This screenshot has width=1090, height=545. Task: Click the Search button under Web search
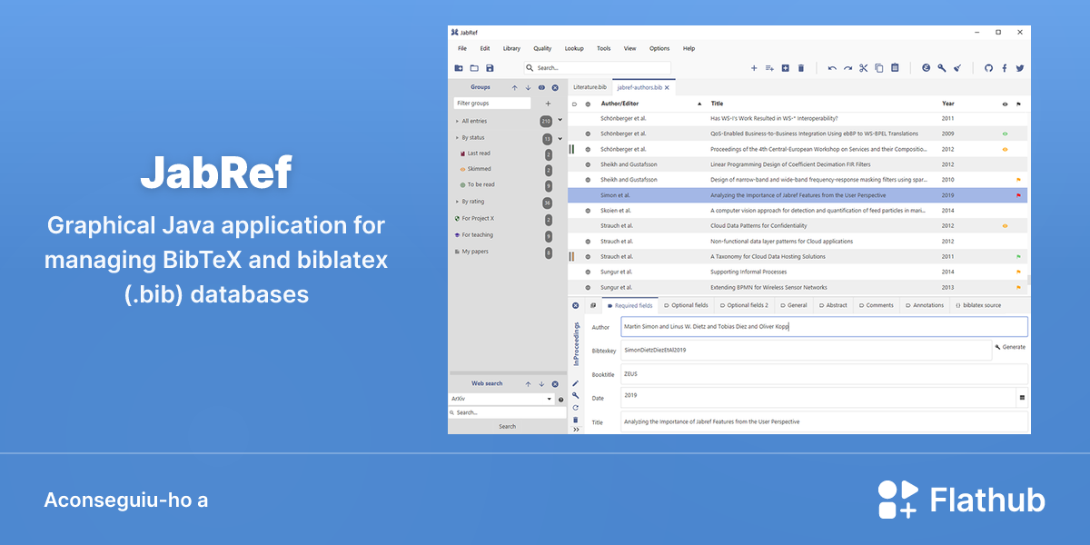[x=507, y=426]
